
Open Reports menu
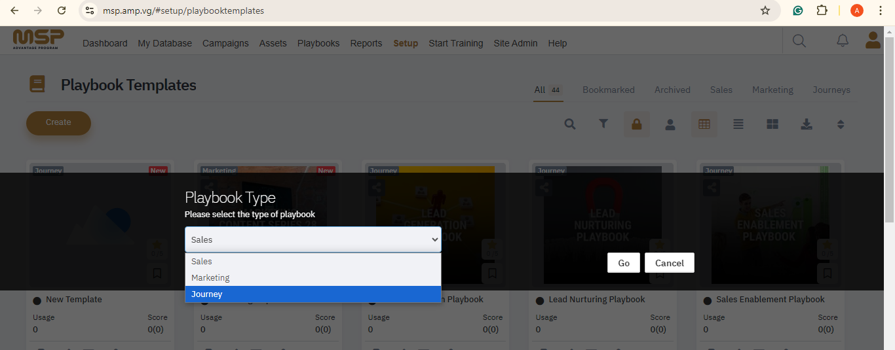pyautogui.click(x=366, y=43)
